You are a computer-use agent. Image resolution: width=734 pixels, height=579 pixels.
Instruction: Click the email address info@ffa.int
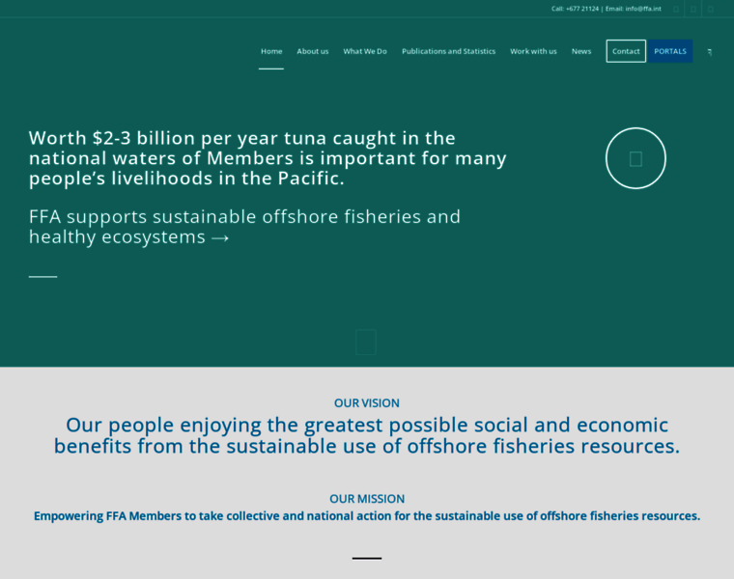(x=643, y=9)
